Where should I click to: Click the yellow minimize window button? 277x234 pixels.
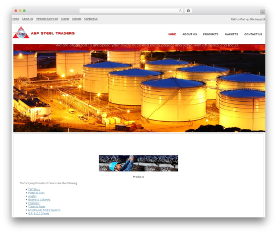[20, 11]
